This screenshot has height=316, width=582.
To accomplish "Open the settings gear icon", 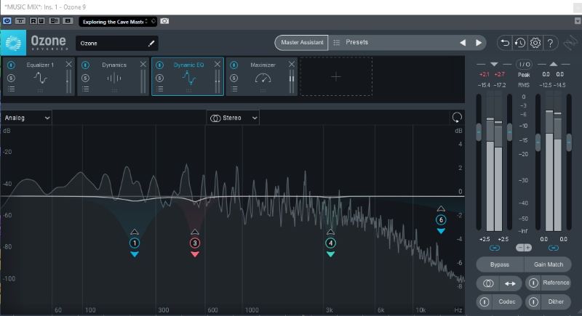I will (535, 43).
